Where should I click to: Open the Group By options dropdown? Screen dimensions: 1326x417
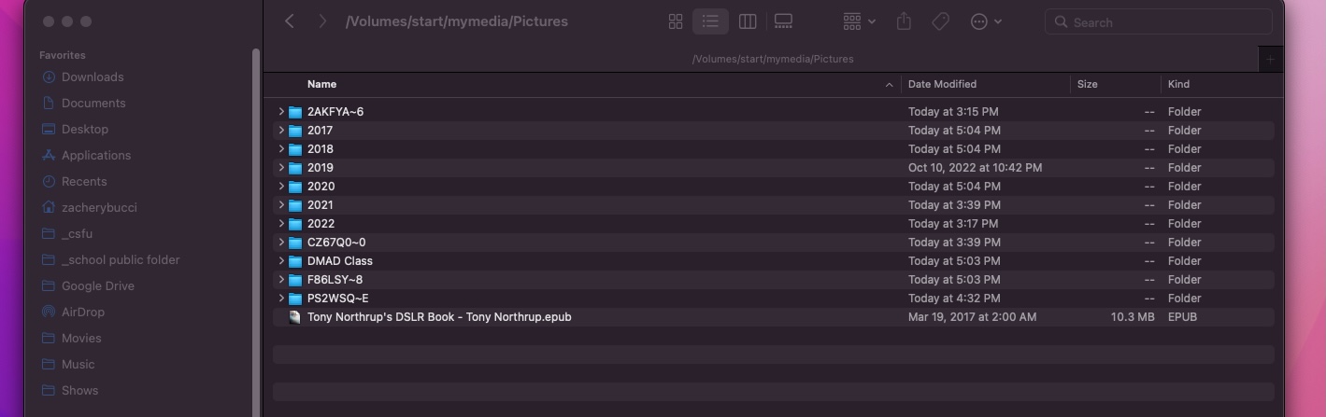pos(859,21)
